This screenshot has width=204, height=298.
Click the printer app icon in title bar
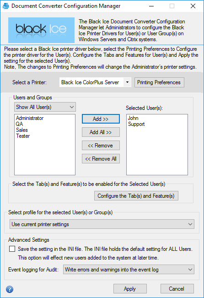pyautogui.click(x=5, y=6)
